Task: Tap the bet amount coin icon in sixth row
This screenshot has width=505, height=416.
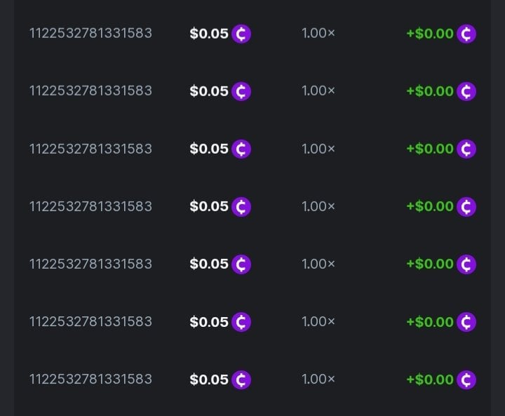Action: coord(241,322)
